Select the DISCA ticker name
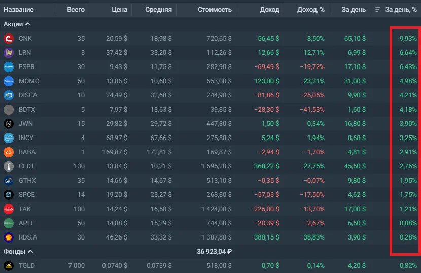 coord(28,95)
